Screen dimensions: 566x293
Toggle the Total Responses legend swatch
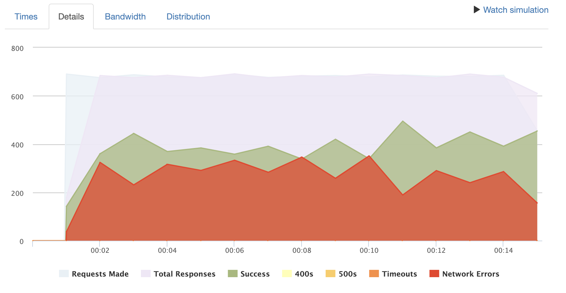tap(146, 274)
